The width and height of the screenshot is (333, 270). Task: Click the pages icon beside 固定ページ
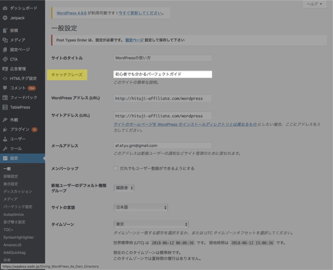(5, 50)
